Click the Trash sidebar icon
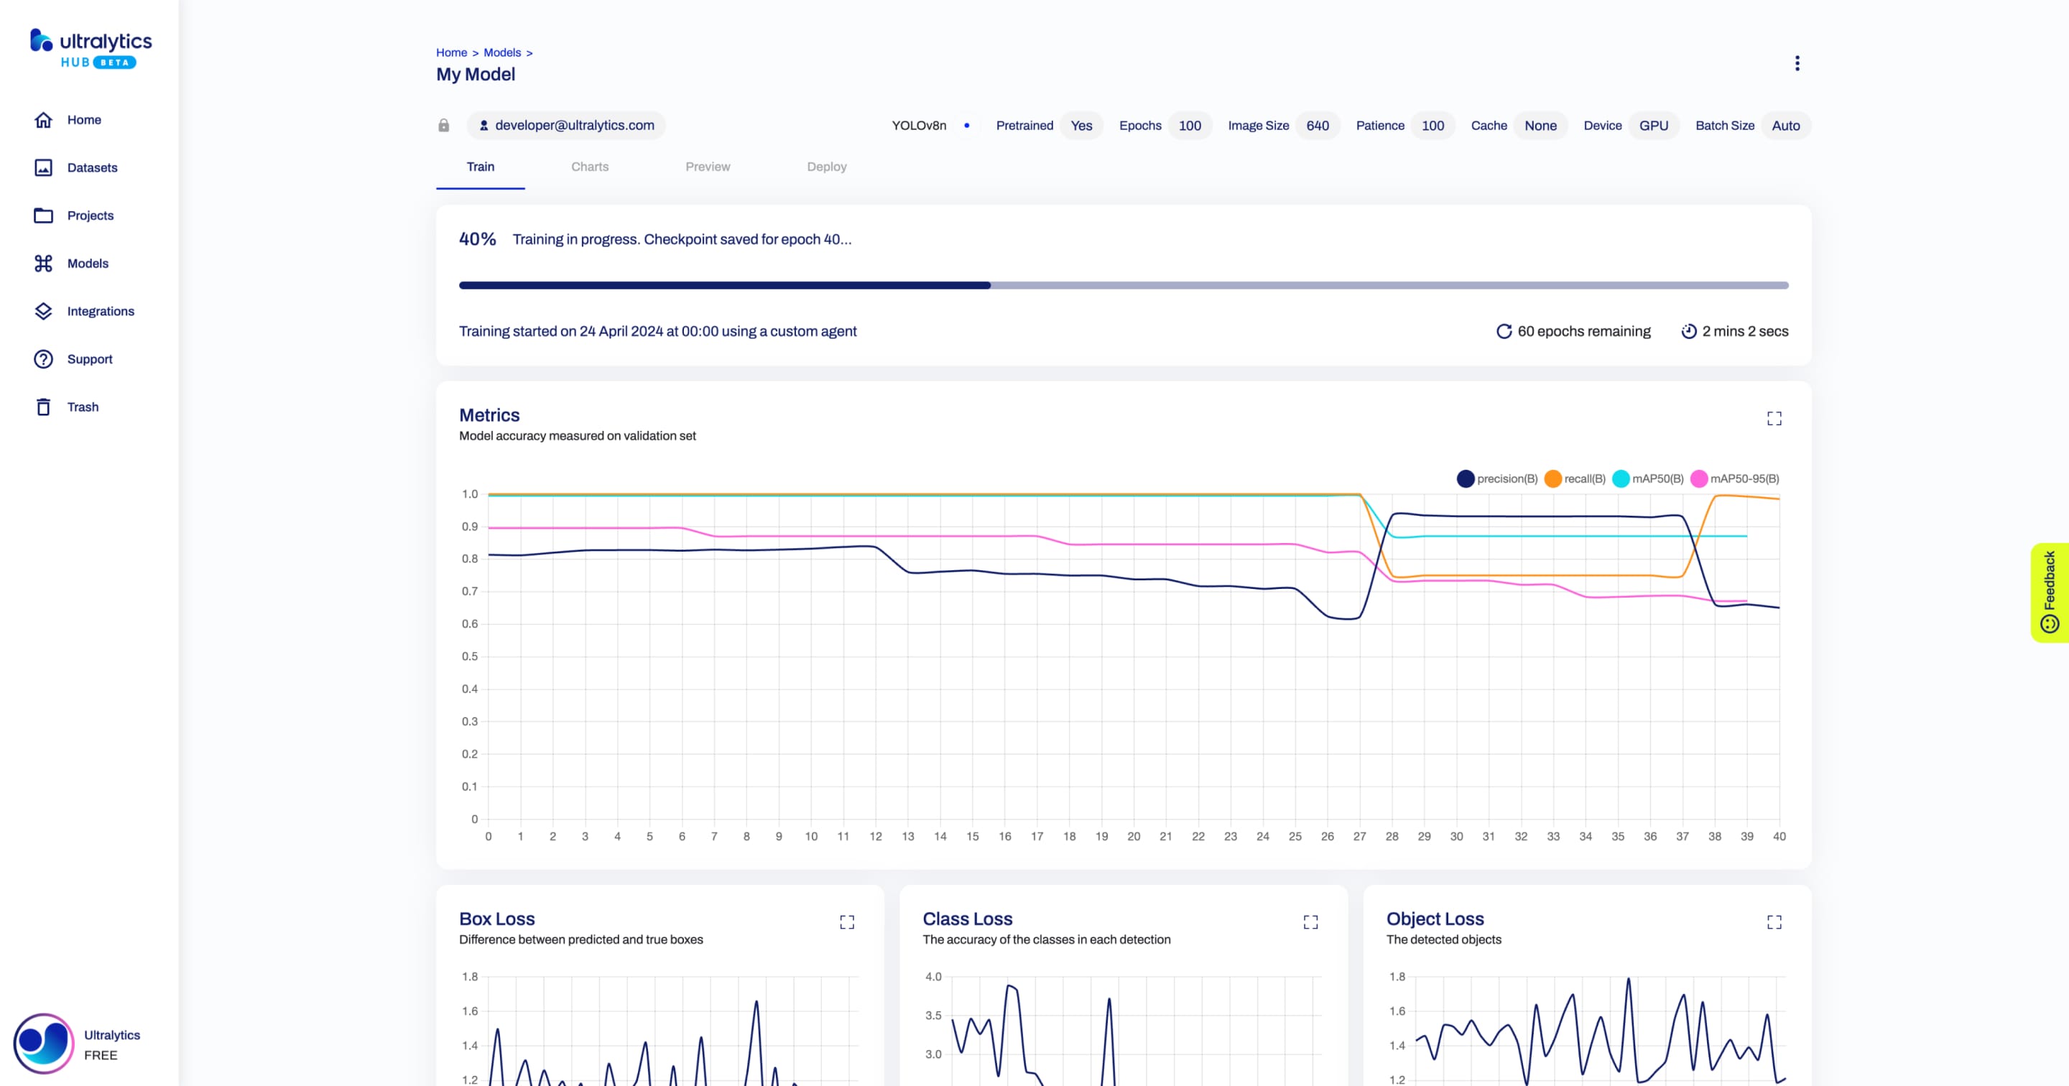2069x1086 pixels. tap(44, 407)
